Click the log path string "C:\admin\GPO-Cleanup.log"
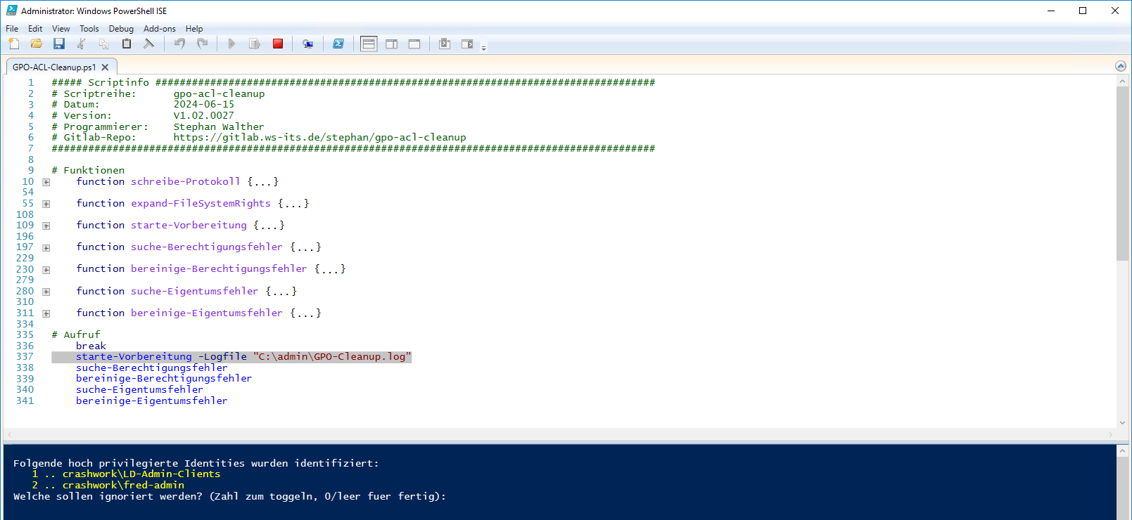 point(332,357)
